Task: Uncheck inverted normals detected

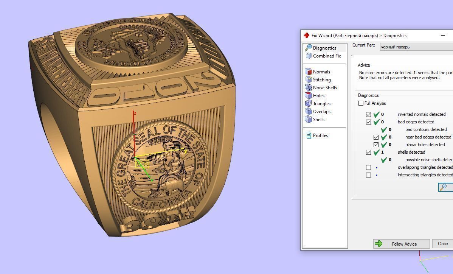Action: point(369,114)
